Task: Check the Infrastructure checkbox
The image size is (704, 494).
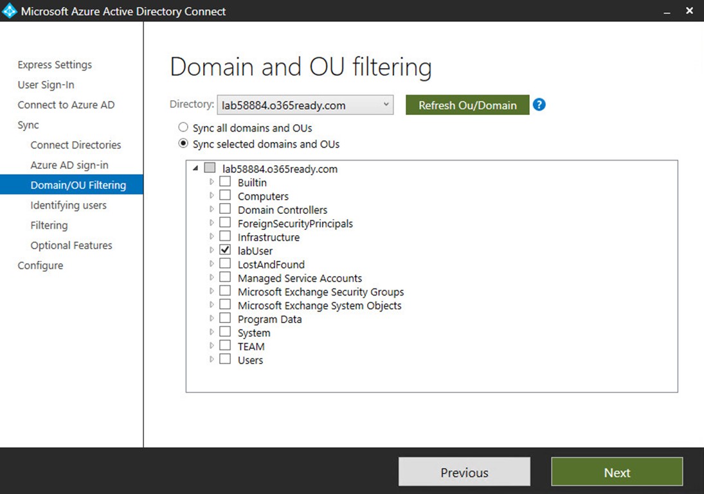Action: pos(225,236)
